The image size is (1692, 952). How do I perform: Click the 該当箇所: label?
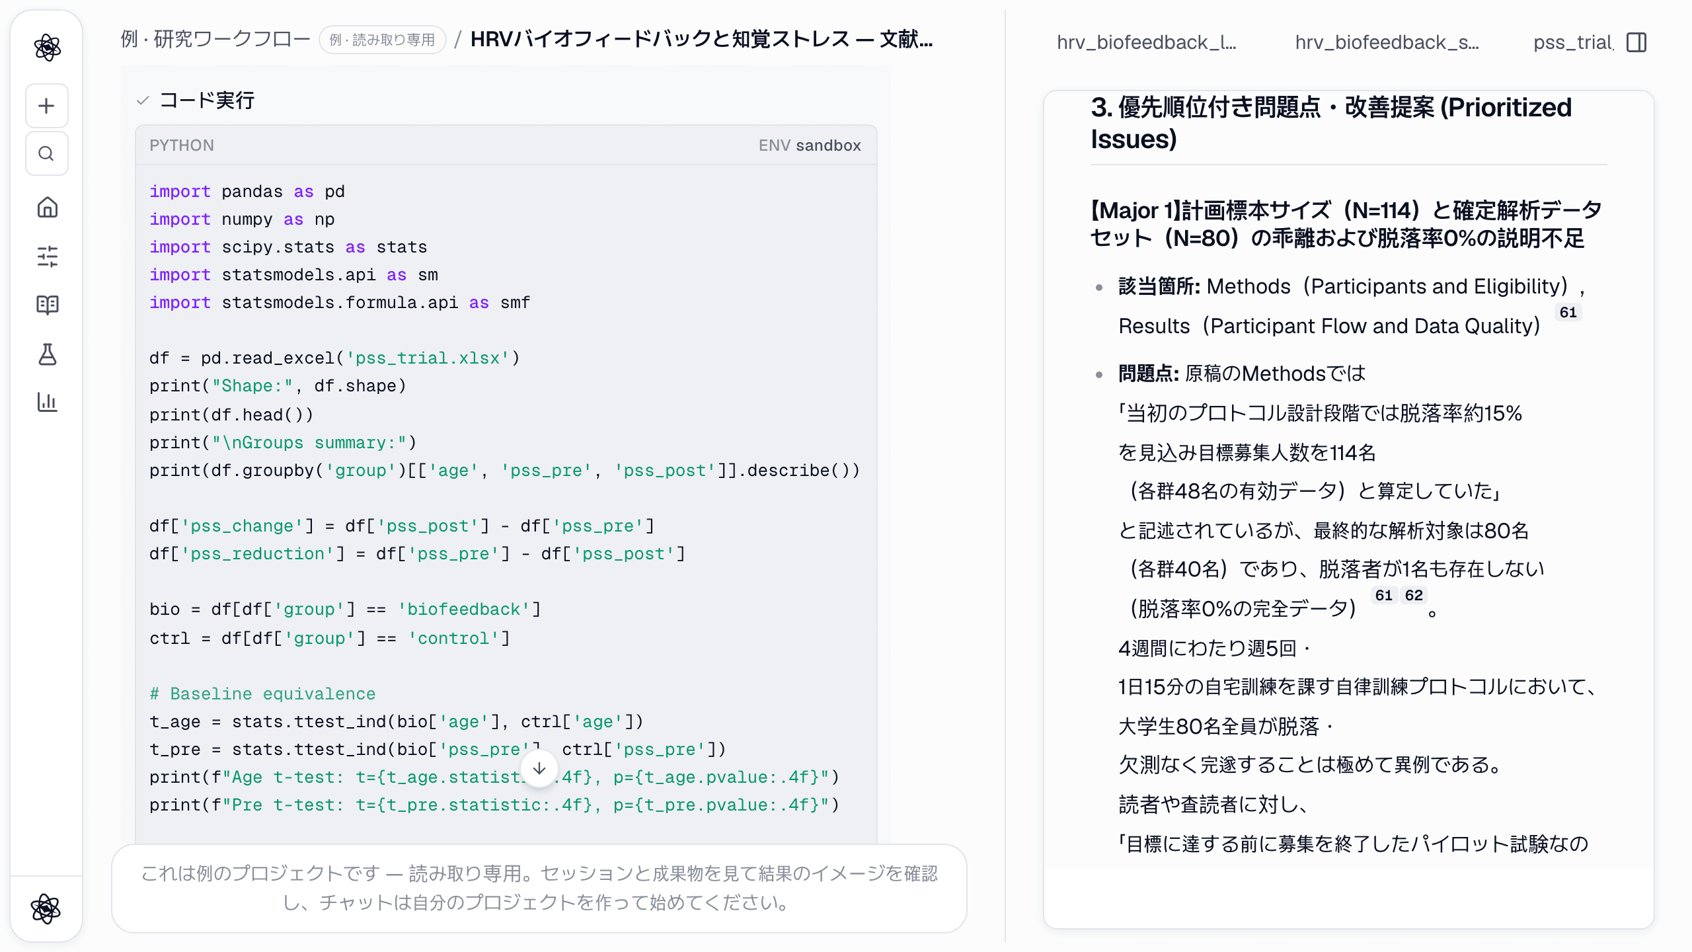click(x=1159, y=286)
